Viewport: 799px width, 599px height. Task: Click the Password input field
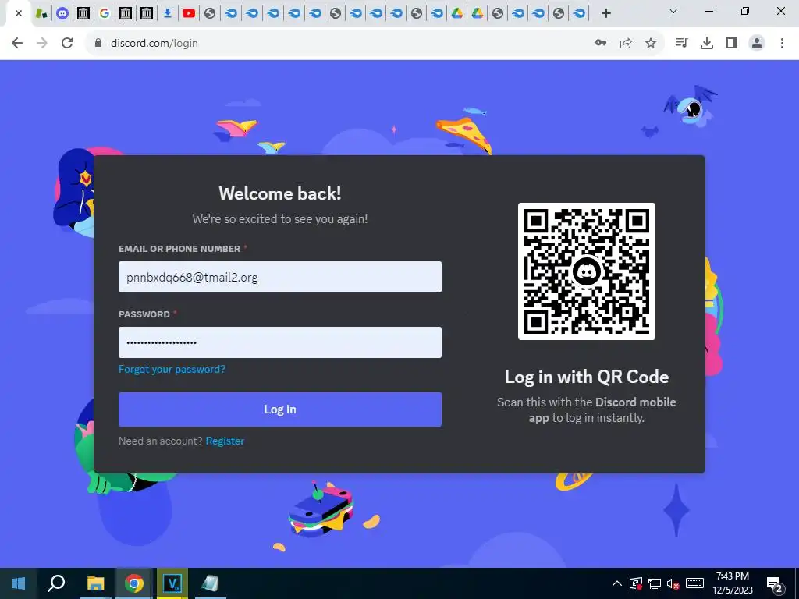(280, 342)
